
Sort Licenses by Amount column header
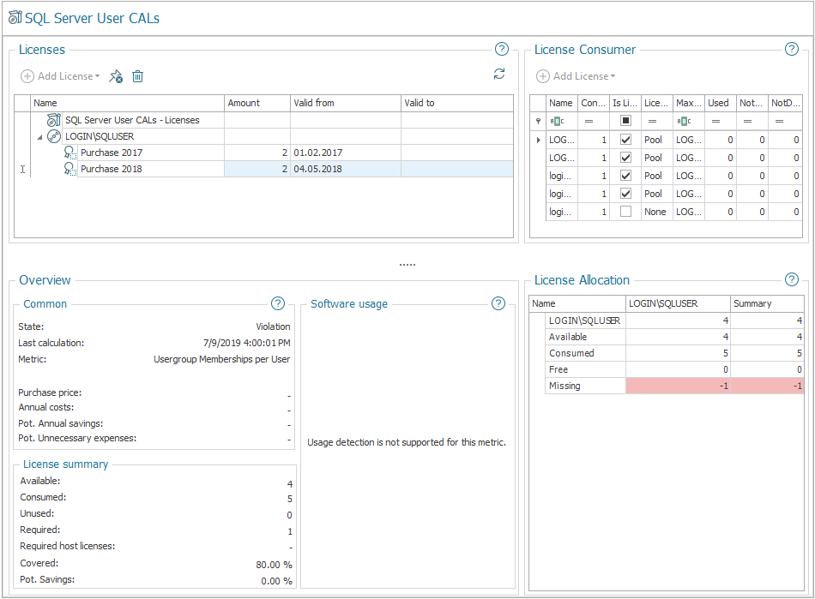click(257, 103)
